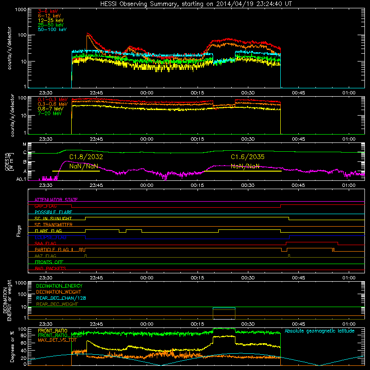The width and height of the screenshot is (370, 370).
Task: Click the REAR_DEC_CHAN/128 legend entry
Action: pos(61,298)
